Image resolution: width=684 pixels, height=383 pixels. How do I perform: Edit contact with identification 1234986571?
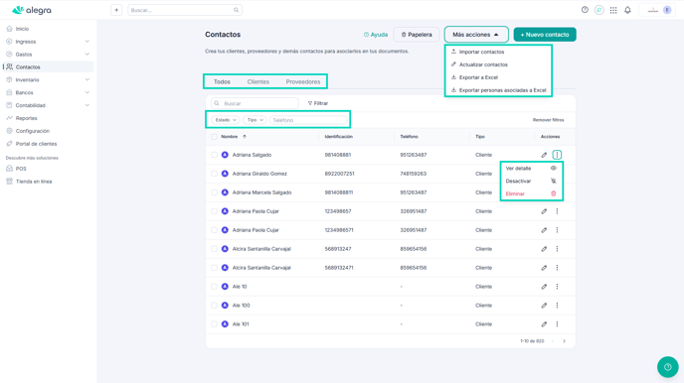tap(544, 230)
